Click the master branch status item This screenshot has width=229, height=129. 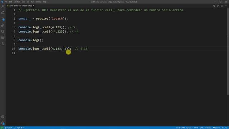tap(8, 128)
